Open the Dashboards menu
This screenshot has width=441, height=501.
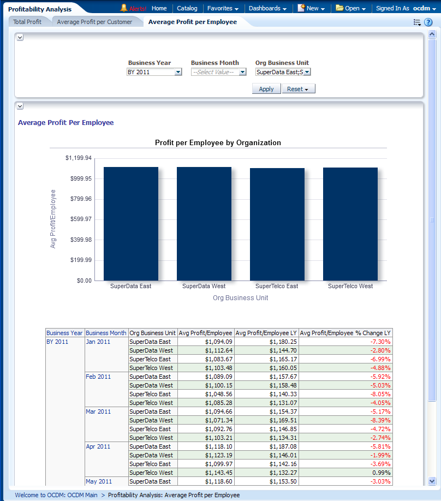(267, 8)
